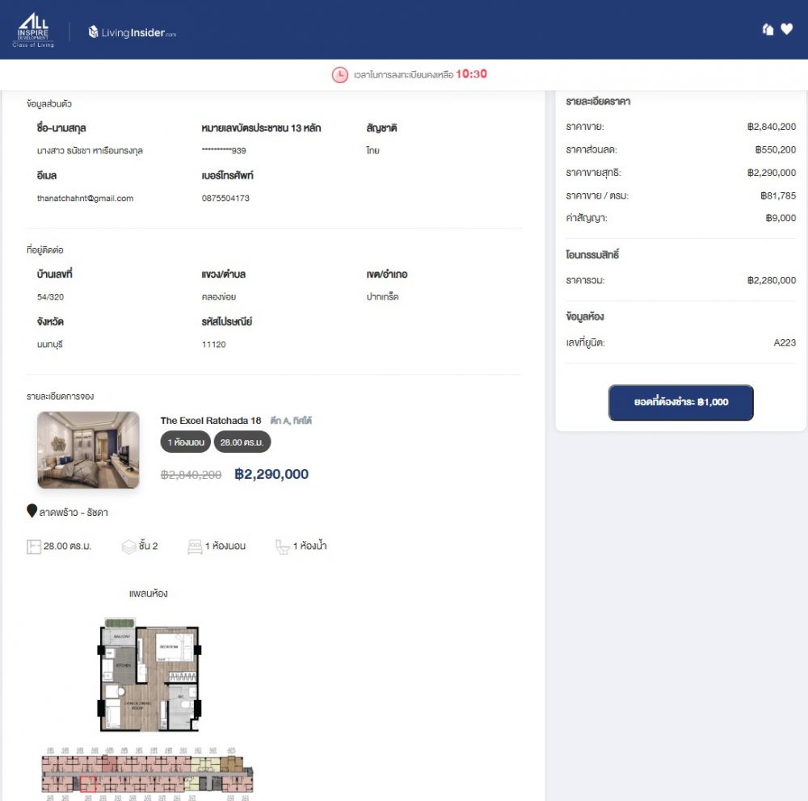Click the heart favorites icon

pyautogui.click(x=787, y=30)
